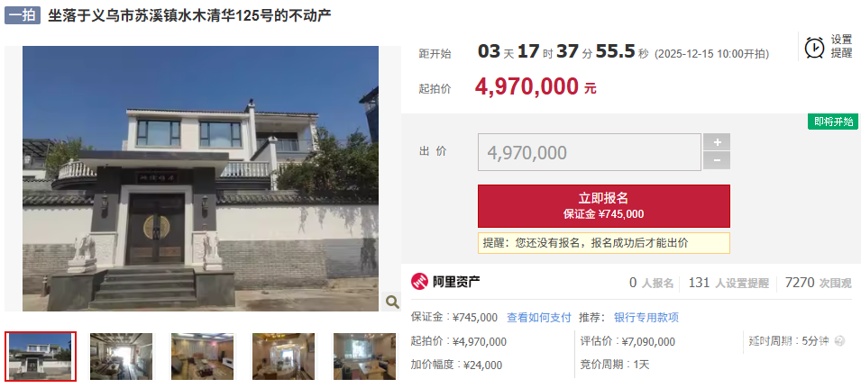Click the 即将开始 status tag
Viewport: 861px width, 388px height.
833,122
